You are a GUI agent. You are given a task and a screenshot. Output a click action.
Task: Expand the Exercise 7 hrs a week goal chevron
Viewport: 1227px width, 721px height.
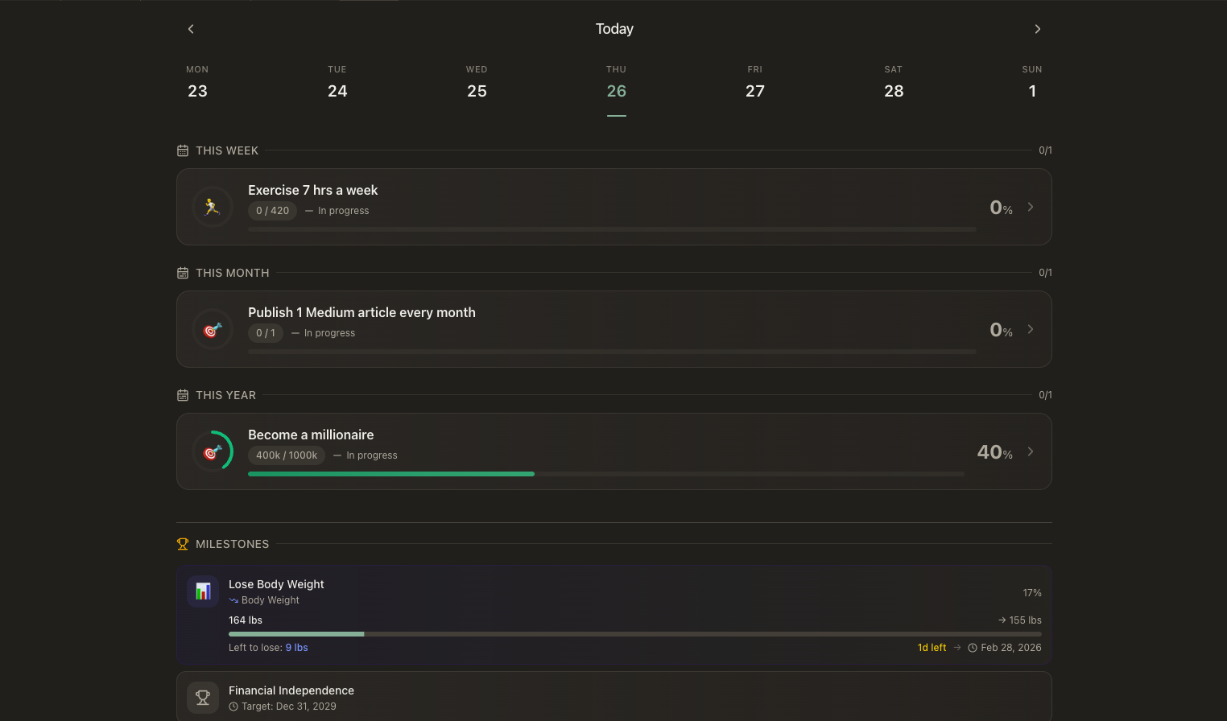coord(1031,207)
